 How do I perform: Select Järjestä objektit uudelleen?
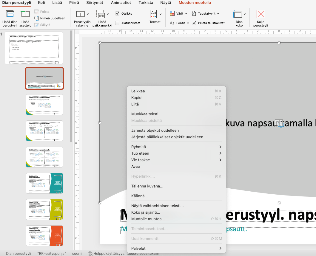[x=176, y=131]
